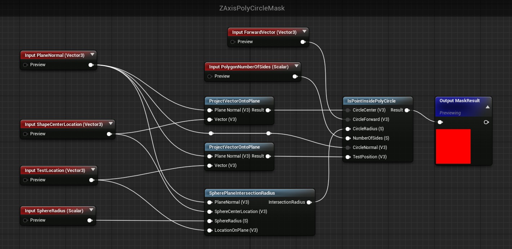Collapse the Input PolygonNumberOfSides node
Screen dimensions: 512x249
coord(296,66)
